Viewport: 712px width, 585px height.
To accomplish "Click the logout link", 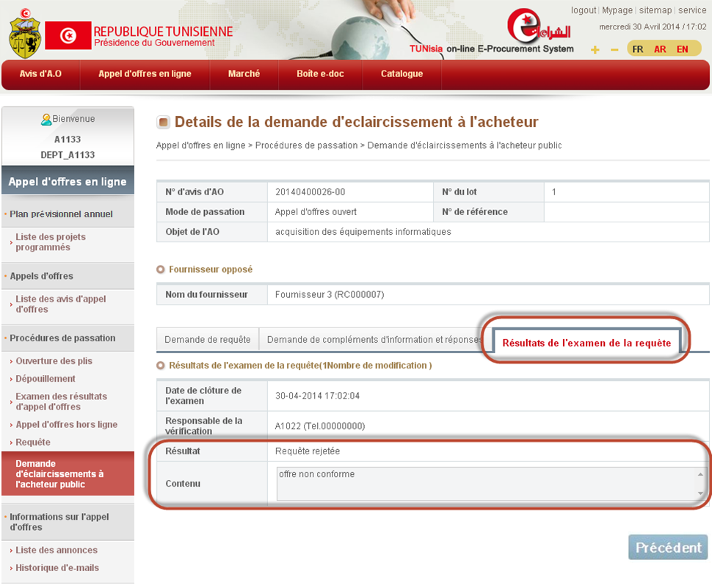I will 583,10.
